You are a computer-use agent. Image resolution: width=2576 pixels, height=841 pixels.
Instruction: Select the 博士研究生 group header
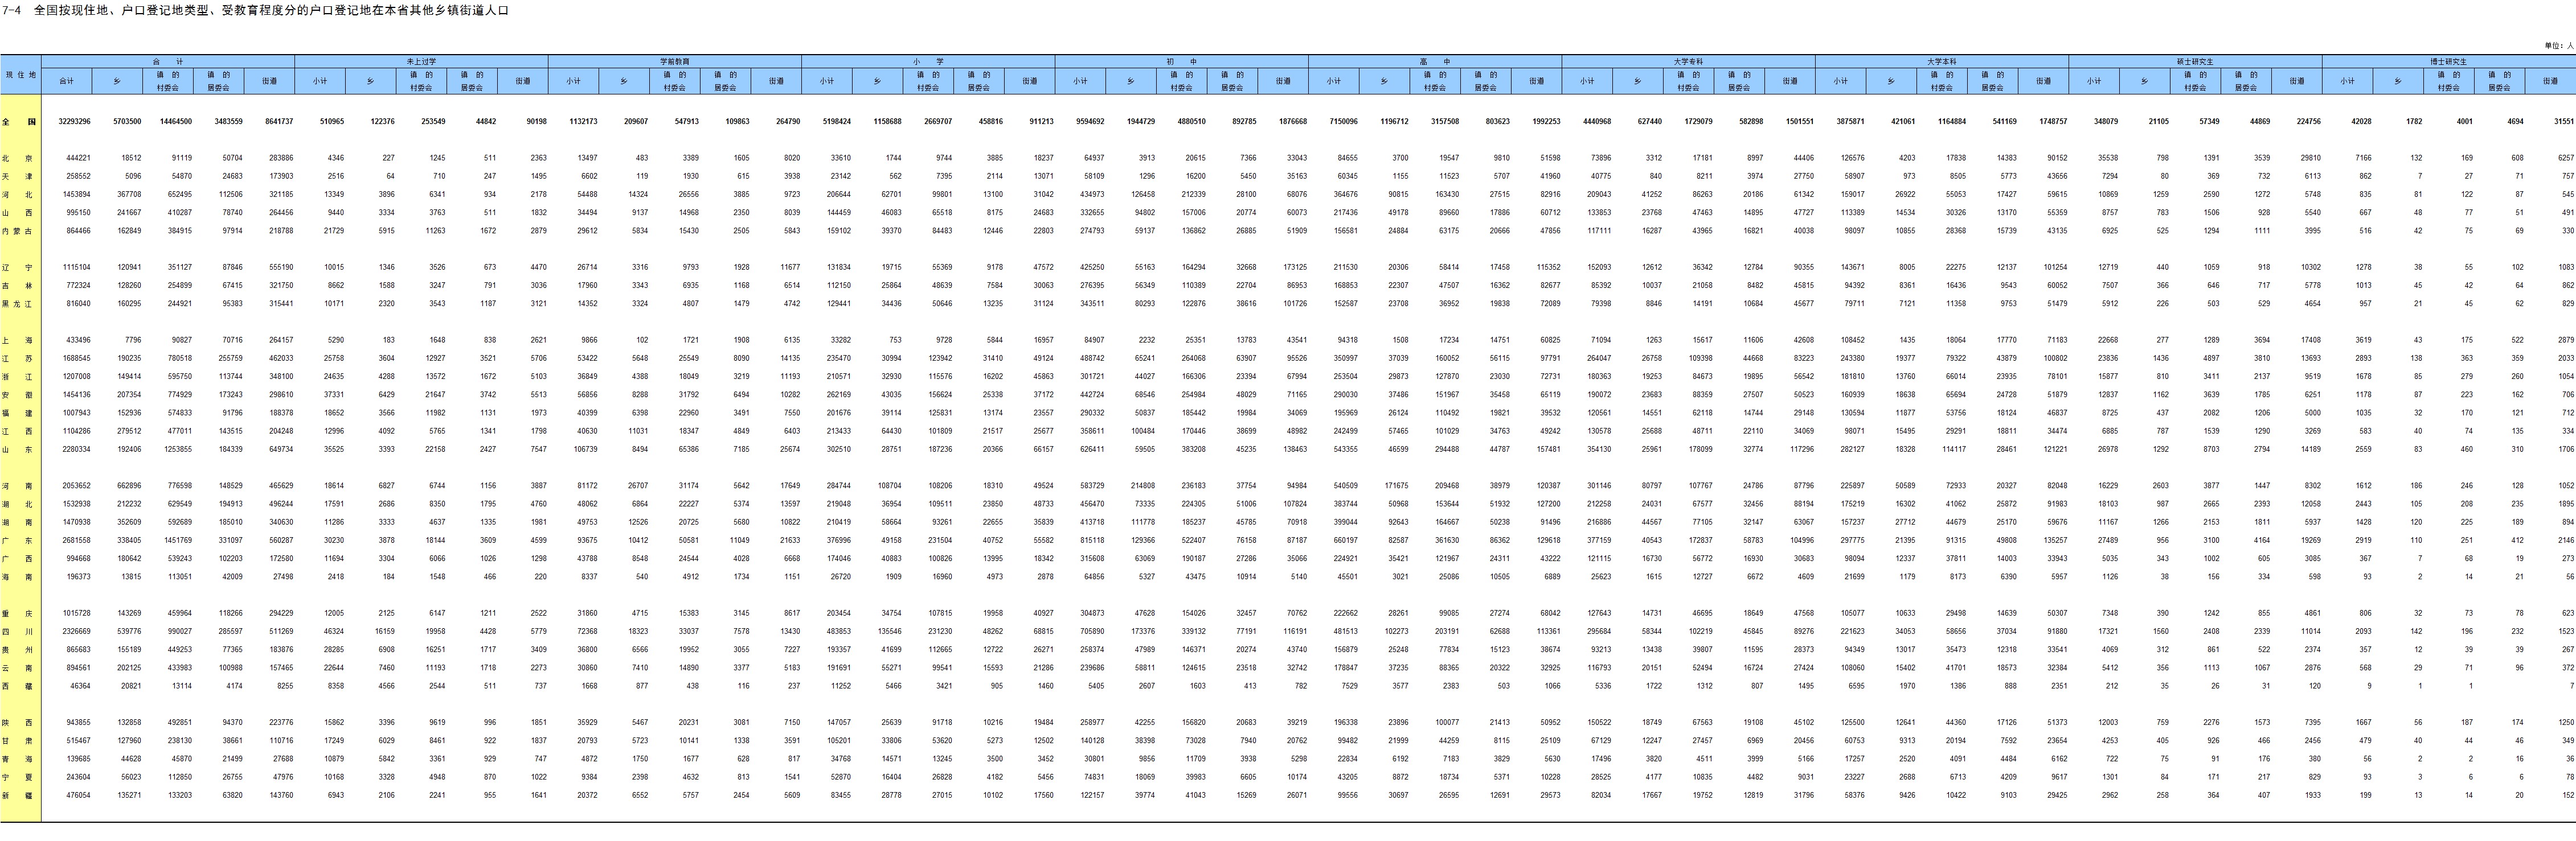click(2448, 62)
